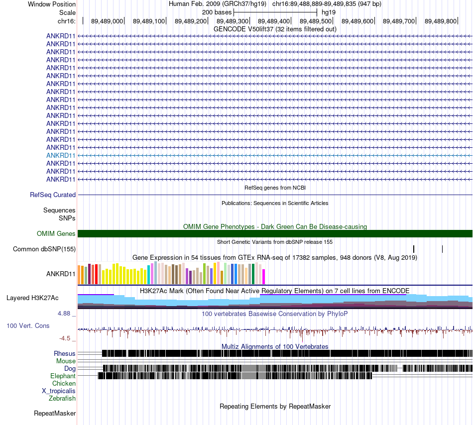Select the light-blue highlighted ANKRD11 transcript label
Viewport: 473px width, 425px height.
[x=61, y=156]
